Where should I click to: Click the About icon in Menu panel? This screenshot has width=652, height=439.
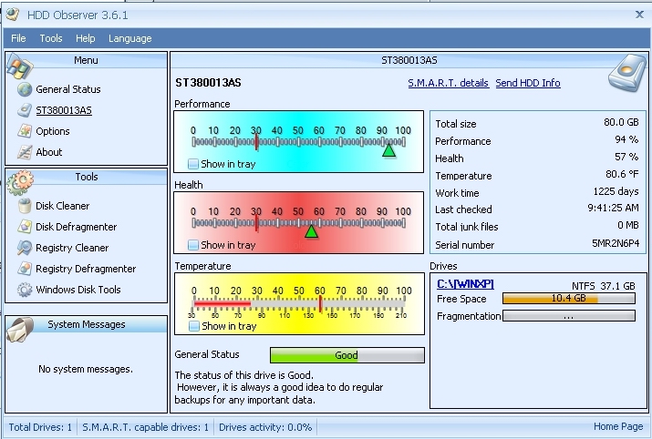coord(25,152)
